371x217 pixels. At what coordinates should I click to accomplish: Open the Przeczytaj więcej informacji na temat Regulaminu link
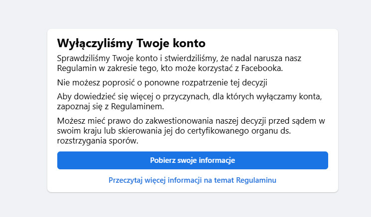[x=192, y=180]
